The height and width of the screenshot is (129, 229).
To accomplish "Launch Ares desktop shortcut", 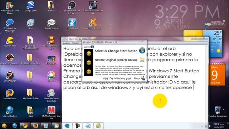I will (x=30, y=24).
